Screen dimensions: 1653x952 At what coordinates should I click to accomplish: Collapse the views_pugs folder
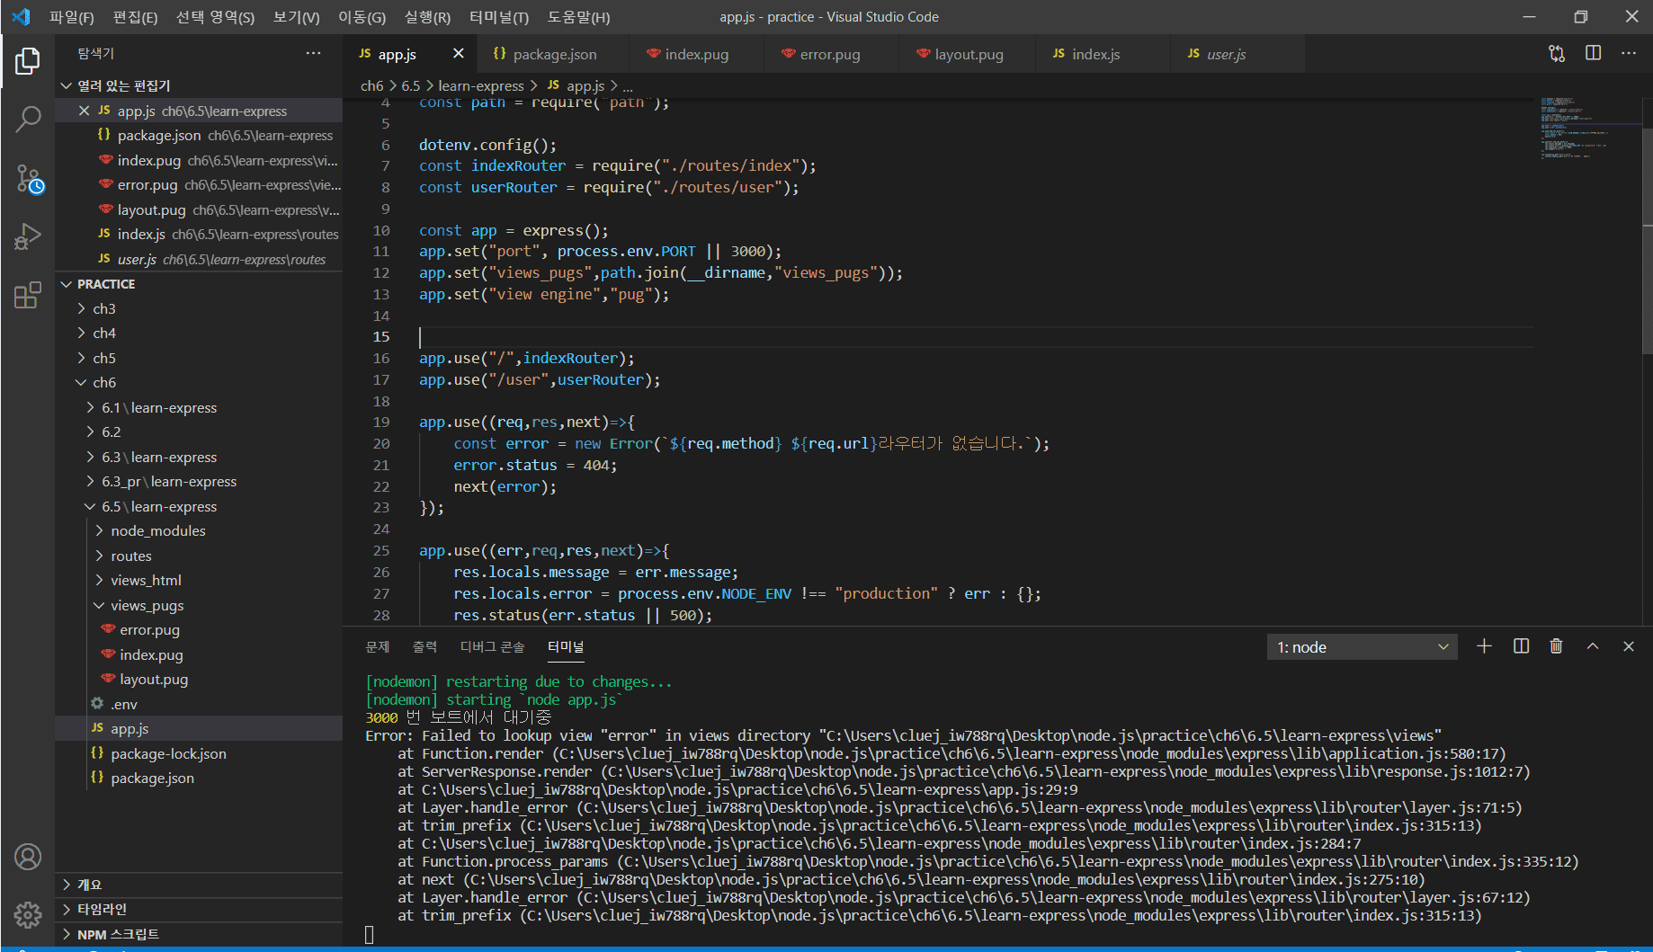(x=147, y=605)
